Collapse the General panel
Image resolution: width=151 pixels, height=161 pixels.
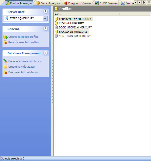pyautogui.click(x=45, y=28)
